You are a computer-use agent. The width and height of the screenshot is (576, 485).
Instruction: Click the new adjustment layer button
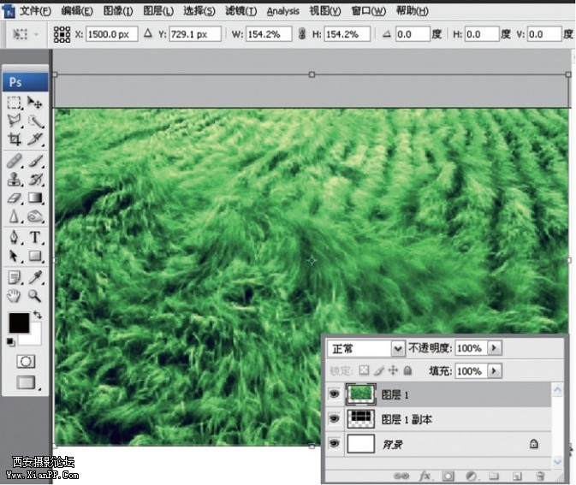(x=471, y=476)
